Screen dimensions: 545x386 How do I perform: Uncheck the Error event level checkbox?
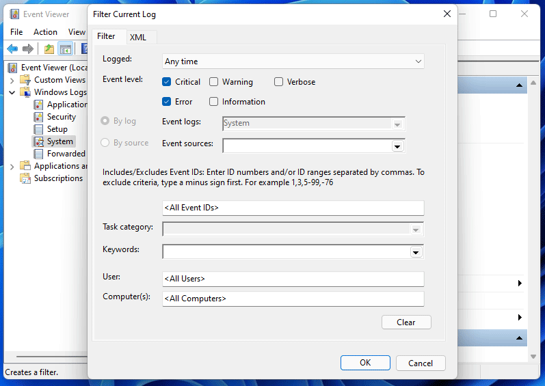click(x=166, y=102)
